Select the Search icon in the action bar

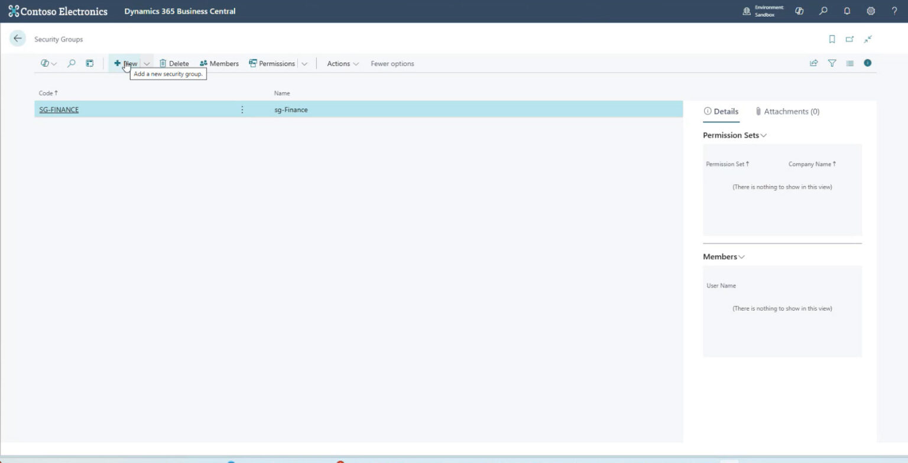pyautogui.click(x=71, y=63)
